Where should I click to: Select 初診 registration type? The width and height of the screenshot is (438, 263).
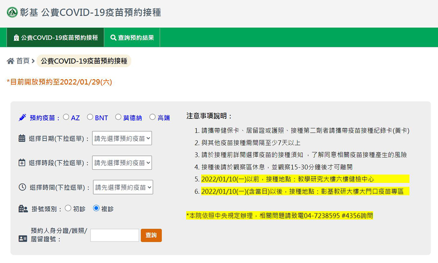tap(68, 209)
